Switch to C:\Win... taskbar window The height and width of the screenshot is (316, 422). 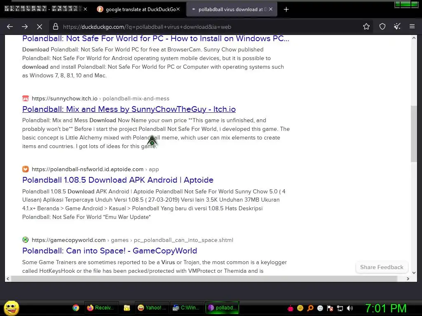coord(187,308)
